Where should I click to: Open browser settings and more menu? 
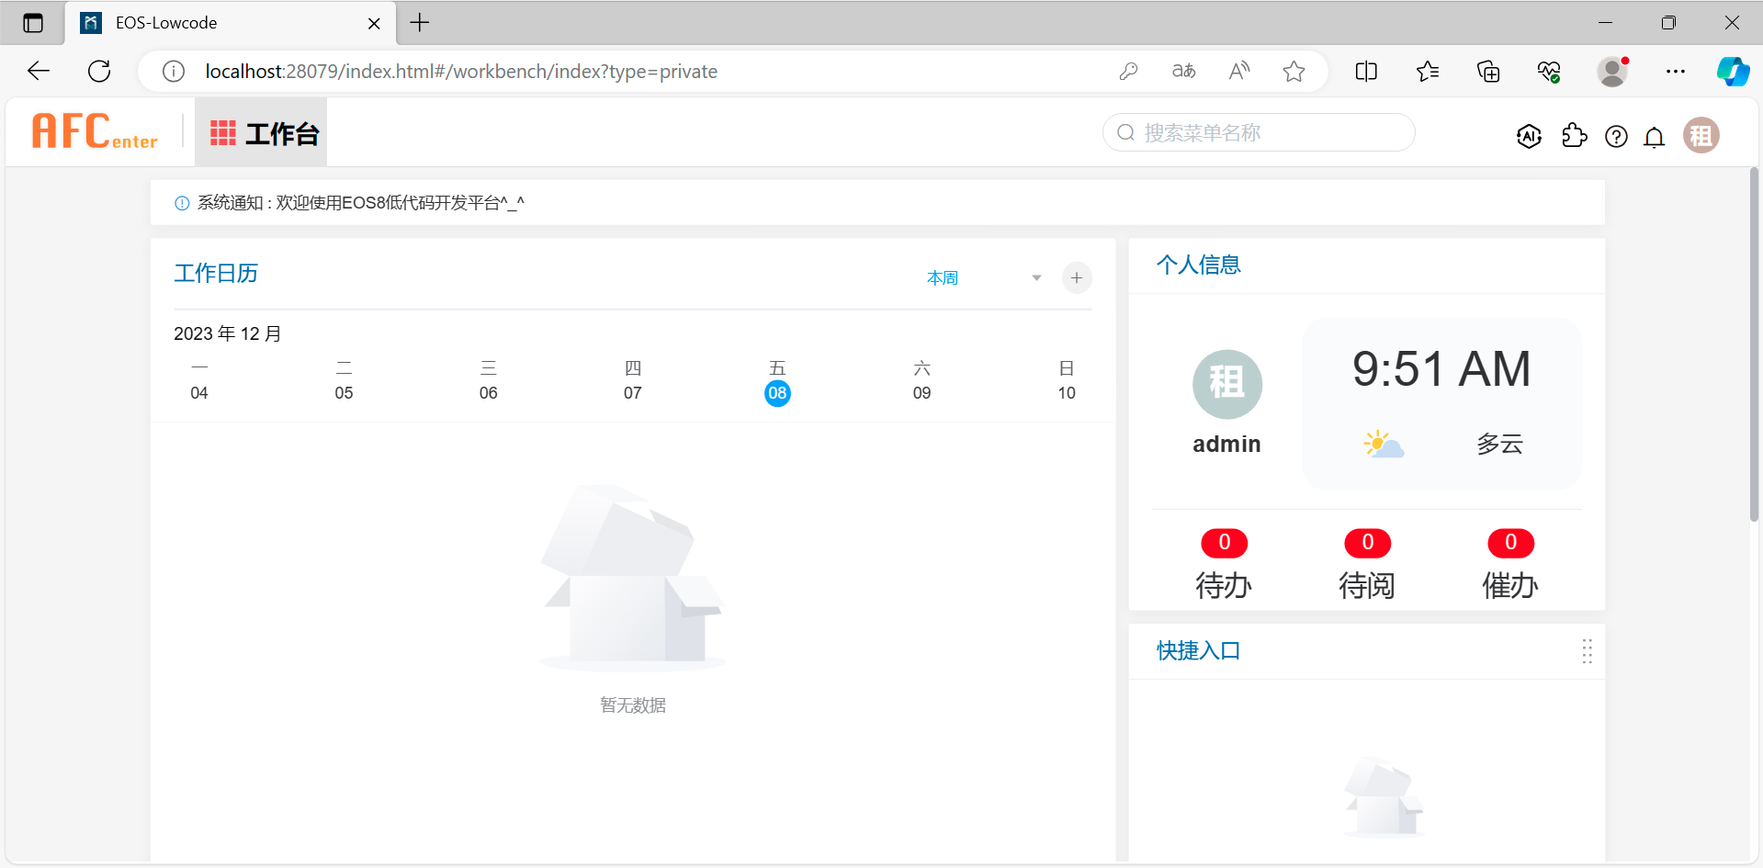tap(1675, 72)
